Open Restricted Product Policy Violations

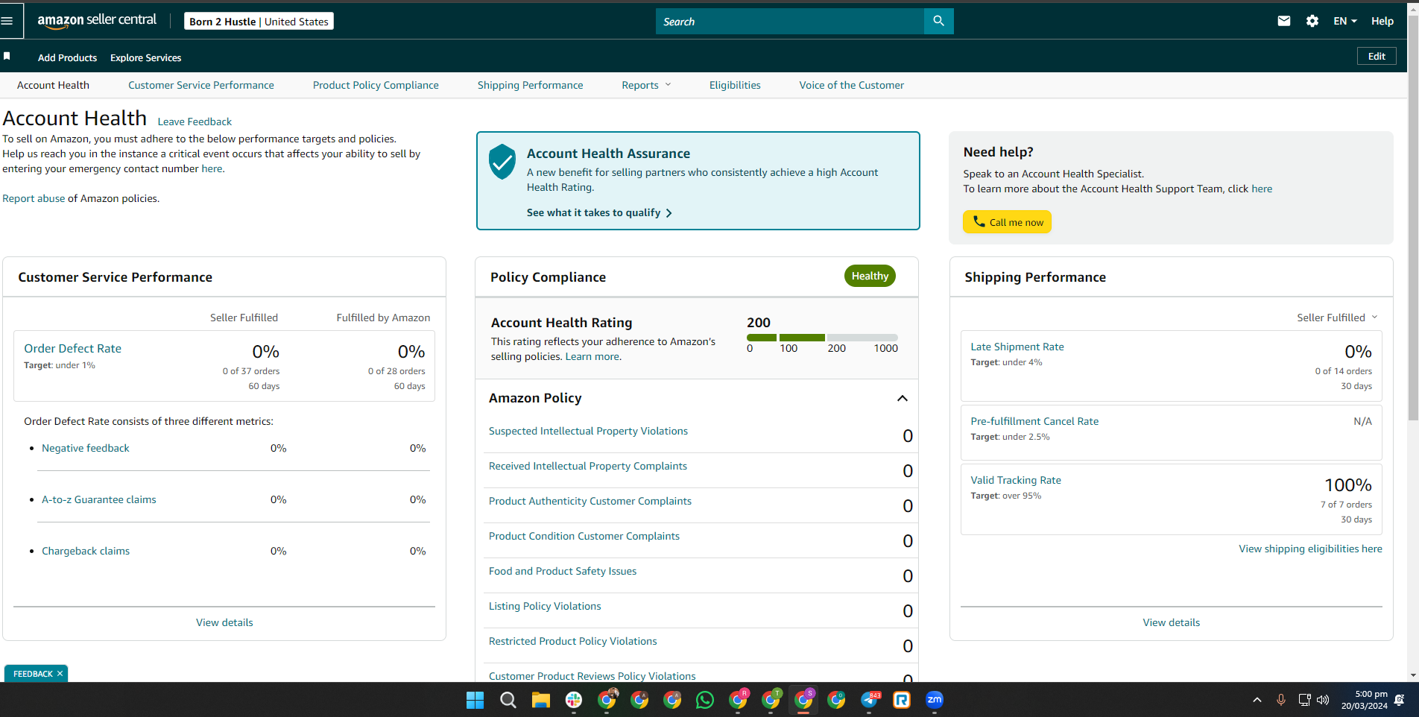(572, 641)
